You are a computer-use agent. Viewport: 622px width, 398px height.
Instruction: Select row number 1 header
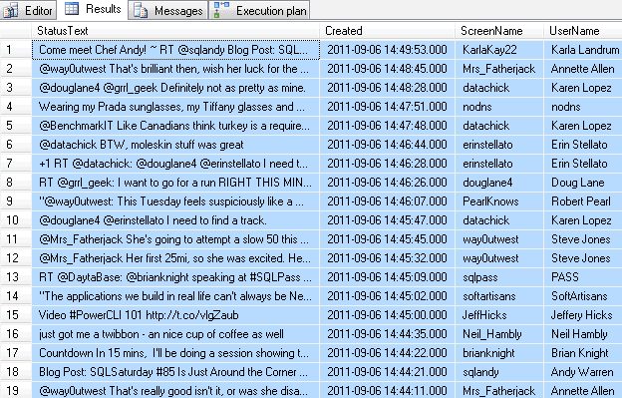tap(16, 50)
